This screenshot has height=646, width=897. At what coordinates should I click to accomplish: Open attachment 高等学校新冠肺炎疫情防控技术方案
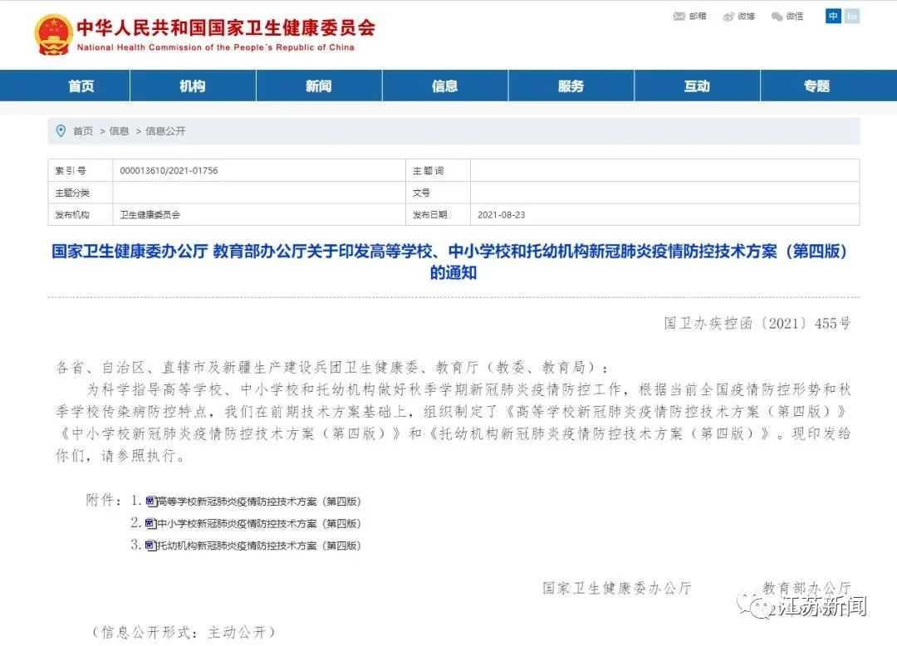point(259,502)
